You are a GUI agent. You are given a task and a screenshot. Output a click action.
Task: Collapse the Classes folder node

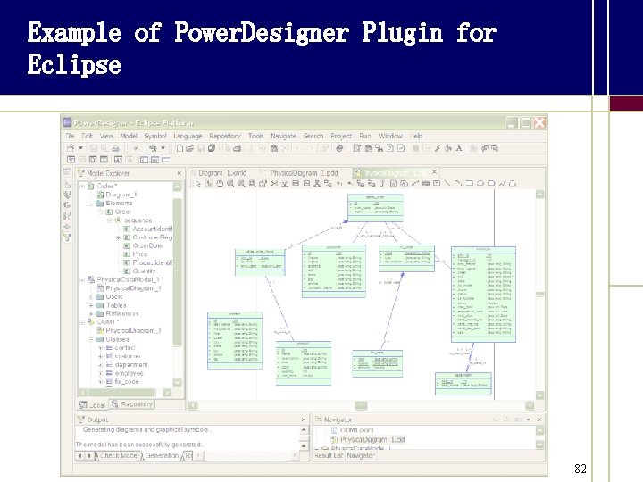[x=91, y=339]
